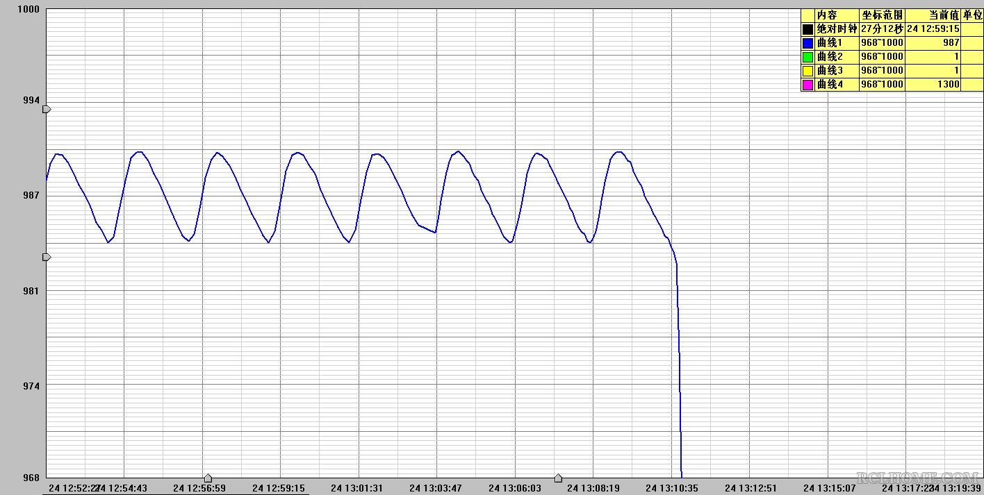Click the 968~1000 range cell for 曲线2

pyautogui.click(x=883, y=57)
